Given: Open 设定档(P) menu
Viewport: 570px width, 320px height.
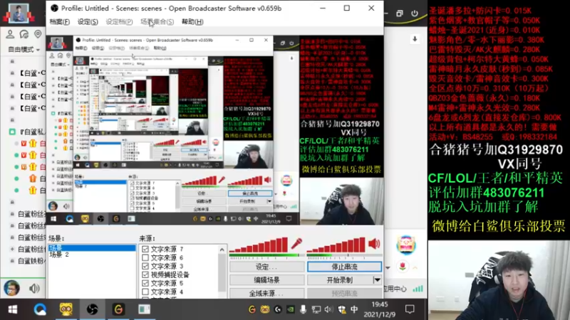Looking at the screenshot, I should pyautogui.click(x=119, y=22).
